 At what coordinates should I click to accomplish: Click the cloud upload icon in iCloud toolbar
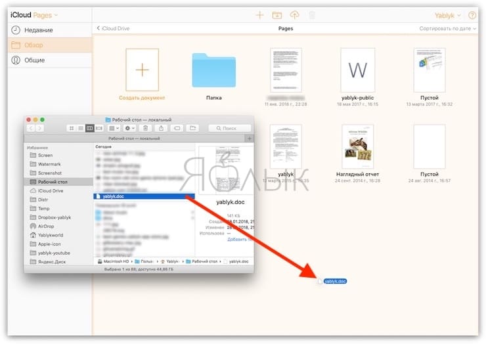point(294,15)
